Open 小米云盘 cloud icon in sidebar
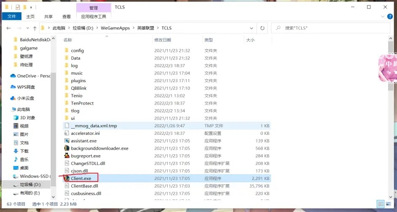The width and height of the screenshot is (397, 212). point(13,98)
